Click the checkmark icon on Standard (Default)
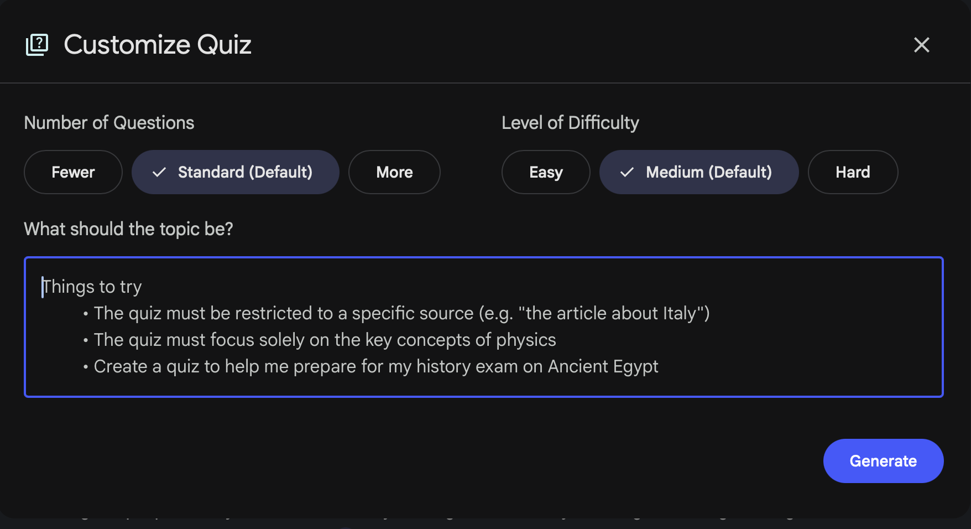This screenshot has height=529, width=971. coord(159,172)
